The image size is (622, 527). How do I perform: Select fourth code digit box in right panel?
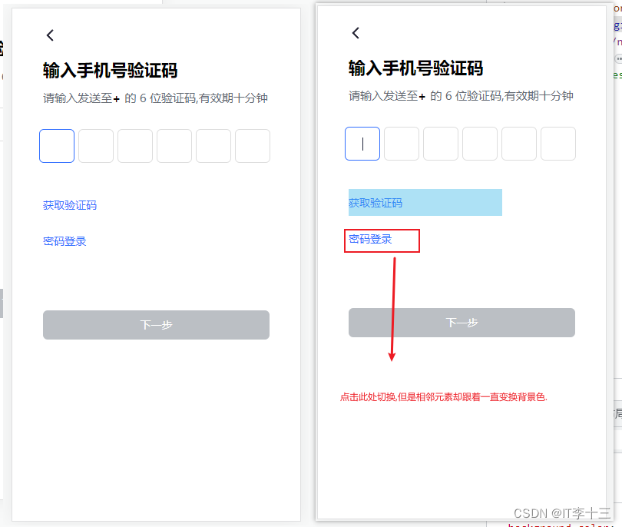[x=480, y=144]
